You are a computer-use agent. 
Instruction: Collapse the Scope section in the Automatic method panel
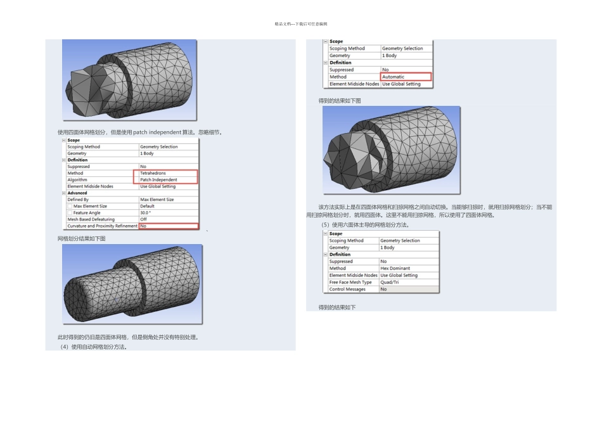point(326,41)
